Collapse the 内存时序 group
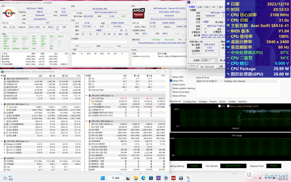This screenshot has height=182, width=291. point(2,158)
